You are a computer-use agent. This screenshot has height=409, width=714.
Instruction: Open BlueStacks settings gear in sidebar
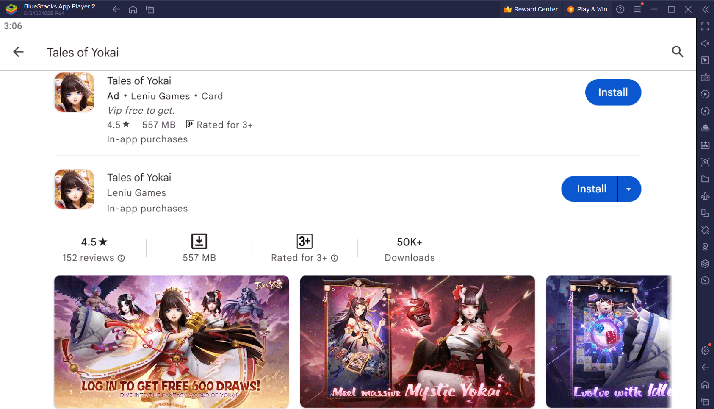tap(705, 351)
